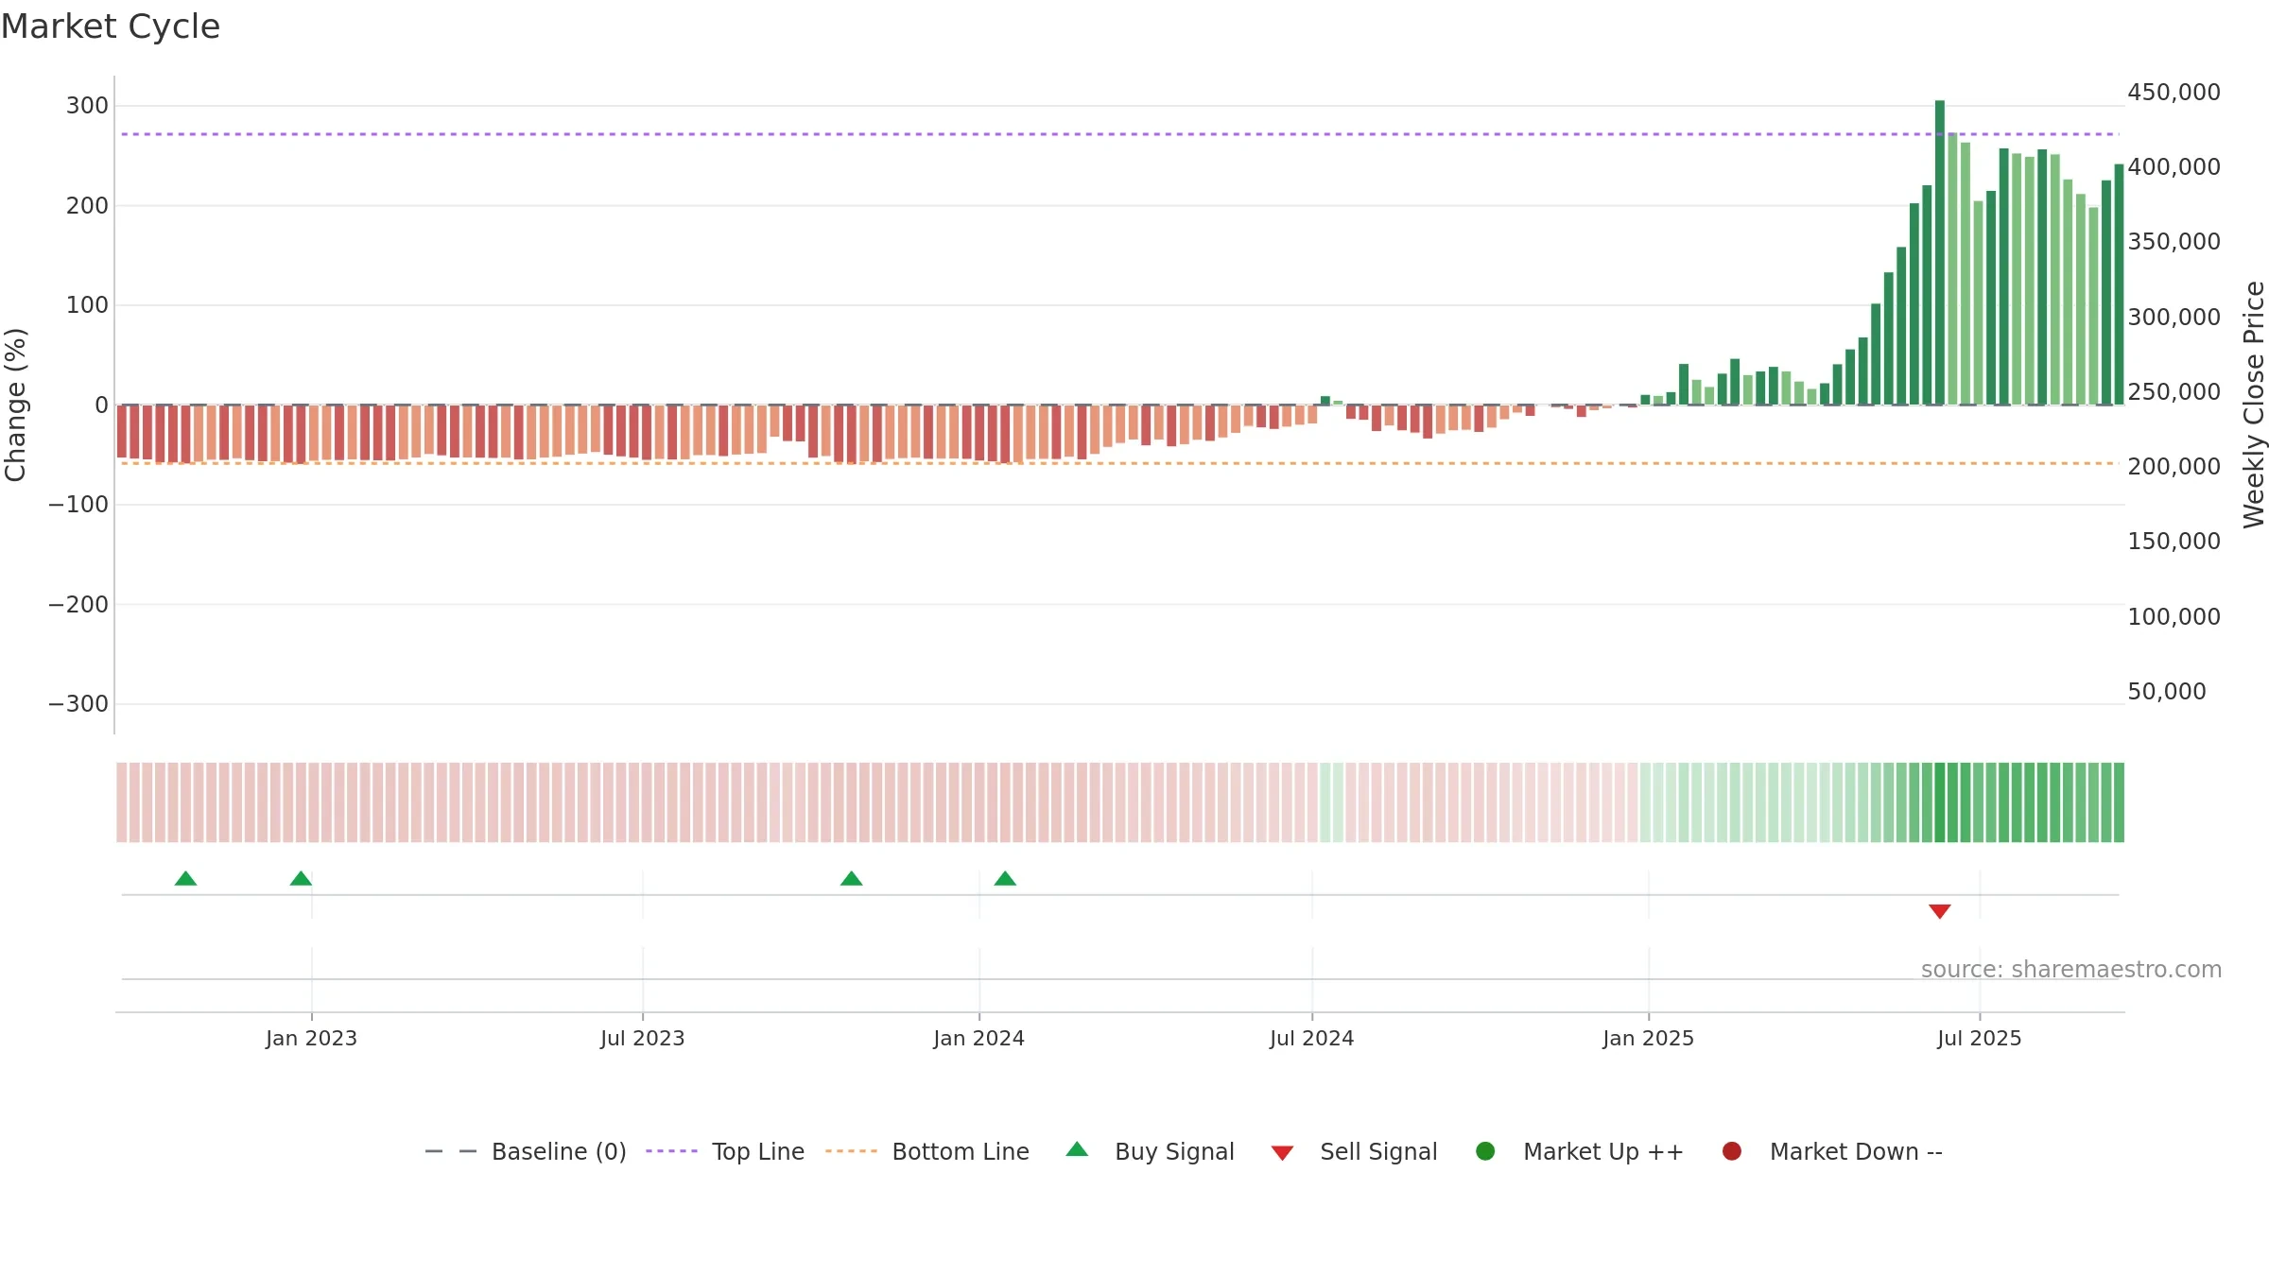Click the Jan 2024 axis label

pyautogui.click(x=979, y=1039)
